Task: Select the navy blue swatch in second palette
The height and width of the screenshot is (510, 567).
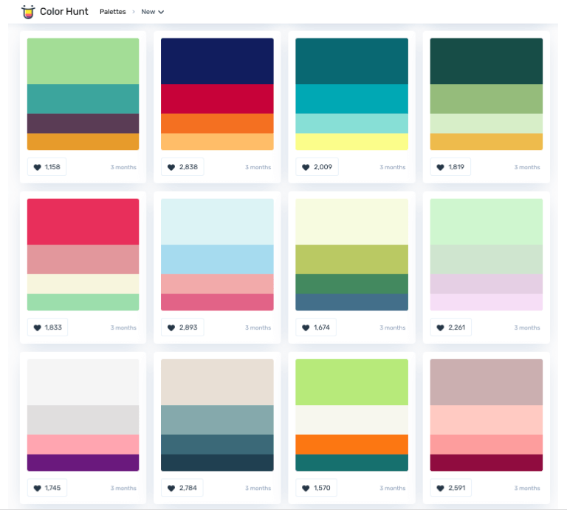Action: coord(217,61)
